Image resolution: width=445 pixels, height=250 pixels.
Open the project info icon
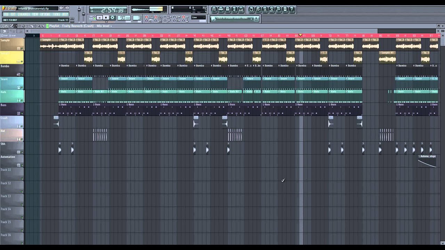[x=285, y=9]
